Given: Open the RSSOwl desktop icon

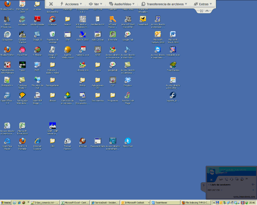Looking at the screenshot, I should 83,143.
